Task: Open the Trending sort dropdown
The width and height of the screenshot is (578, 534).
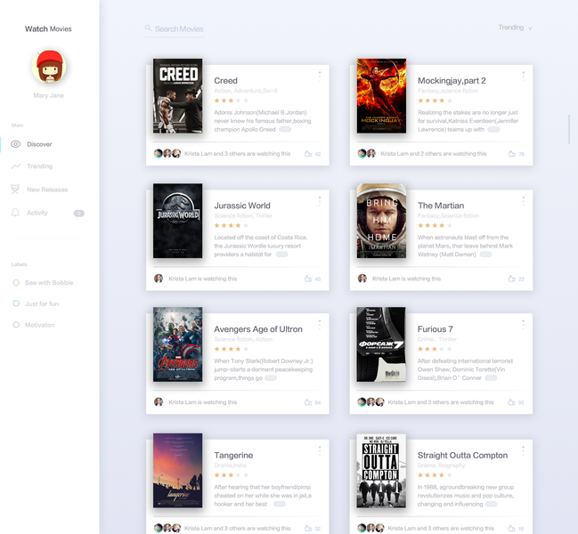Action: tap(515, 28)
